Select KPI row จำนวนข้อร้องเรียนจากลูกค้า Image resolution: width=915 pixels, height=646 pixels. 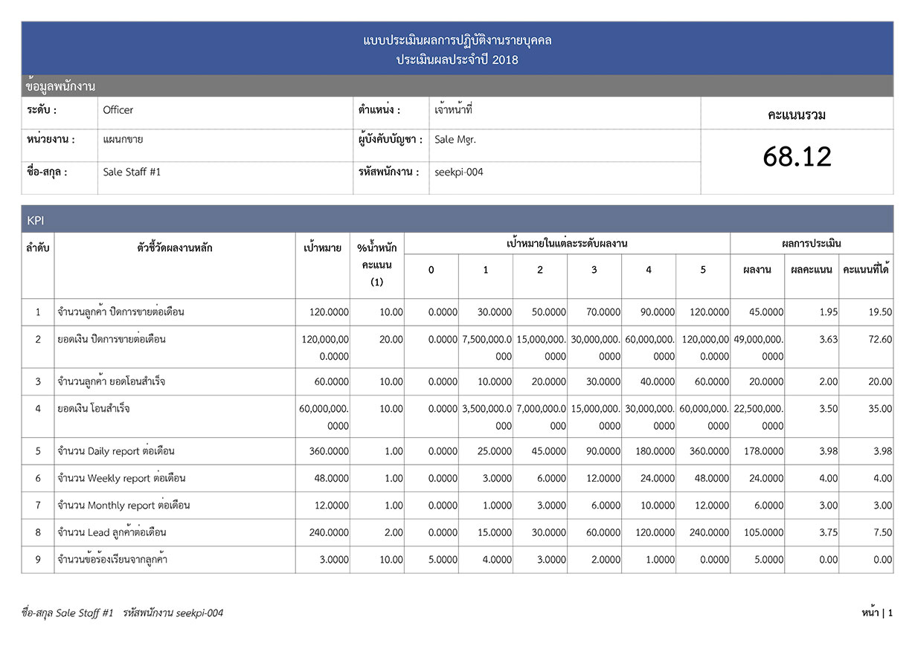(x=457, y=560)
